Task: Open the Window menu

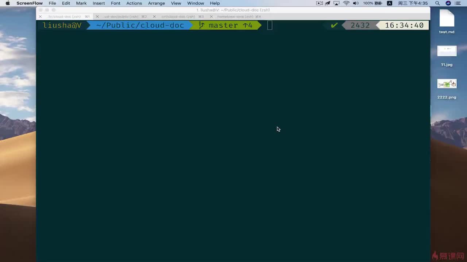Action: (196, 3)
